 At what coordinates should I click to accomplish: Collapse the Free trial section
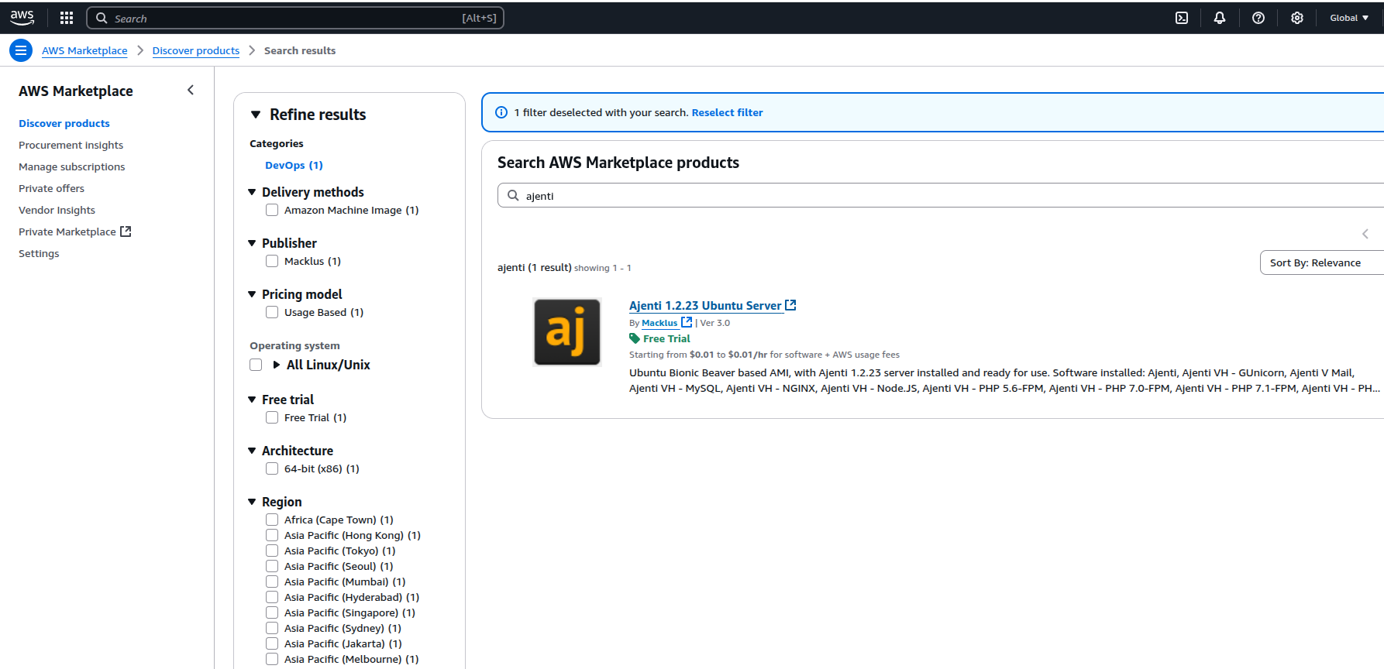pyautogui.click(x=252, y=400)
